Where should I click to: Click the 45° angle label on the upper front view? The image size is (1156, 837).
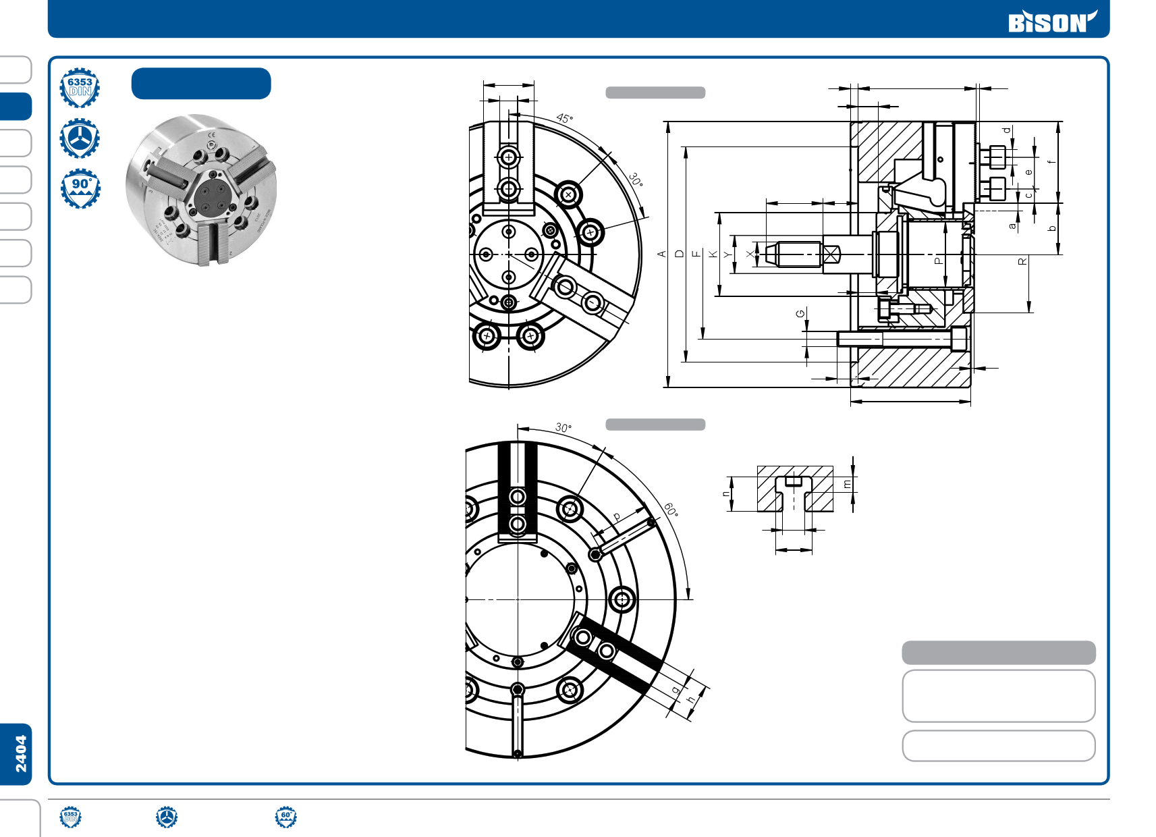564,118
